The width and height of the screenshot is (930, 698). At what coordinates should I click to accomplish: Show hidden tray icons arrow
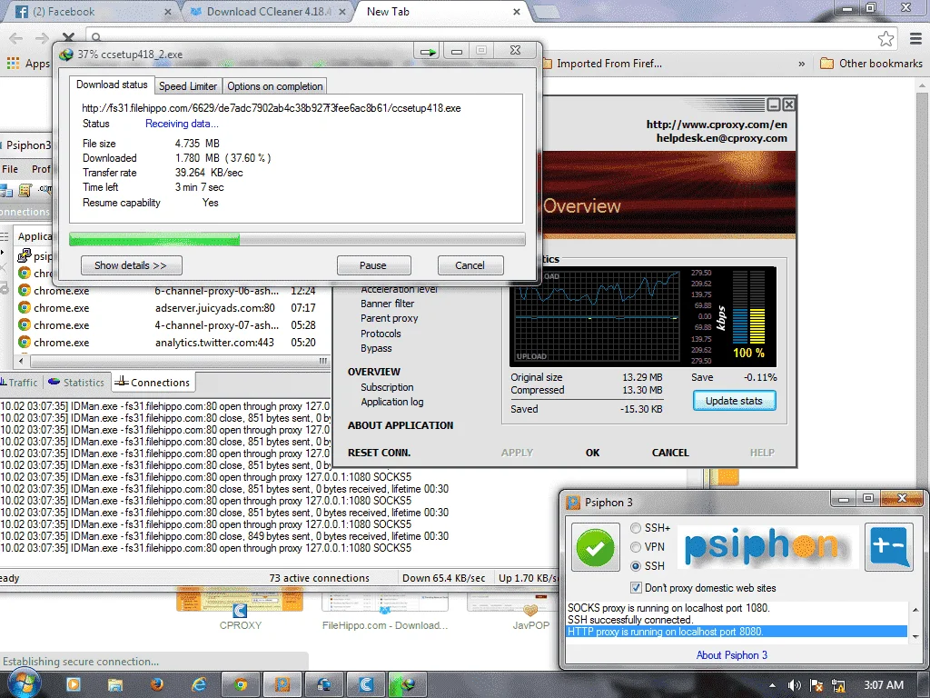click(772, 685)
